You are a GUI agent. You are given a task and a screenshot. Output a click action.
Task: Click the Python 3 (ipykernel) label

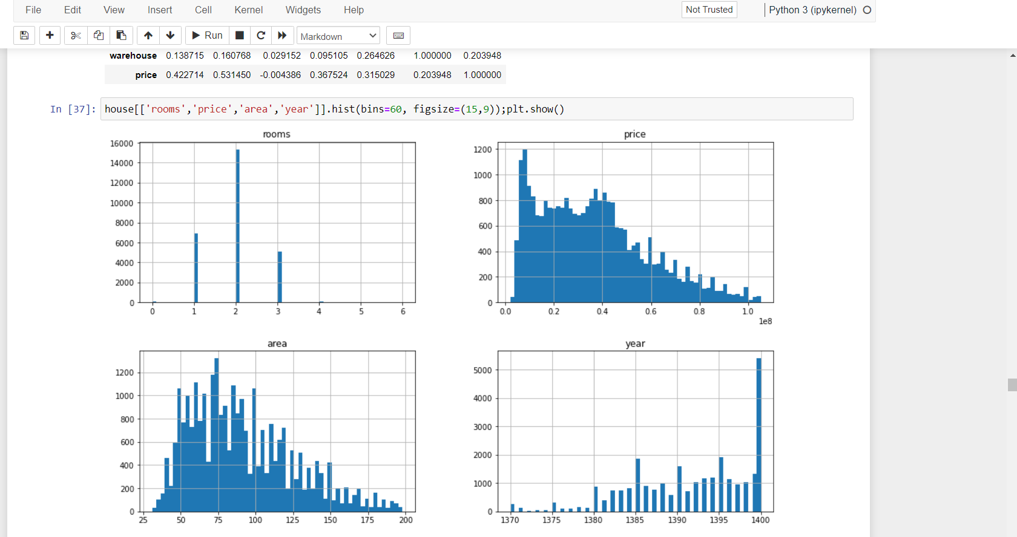point(812,10)
